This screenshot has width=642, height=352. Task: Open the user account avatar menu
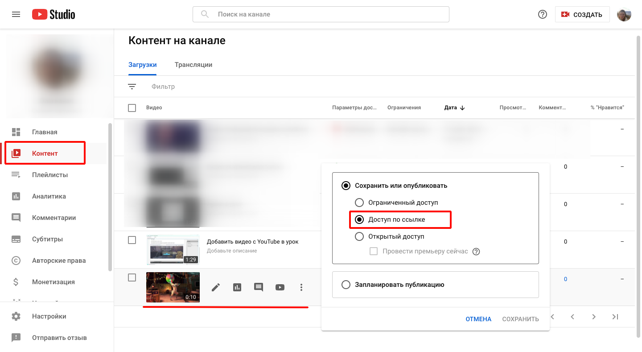624,15
